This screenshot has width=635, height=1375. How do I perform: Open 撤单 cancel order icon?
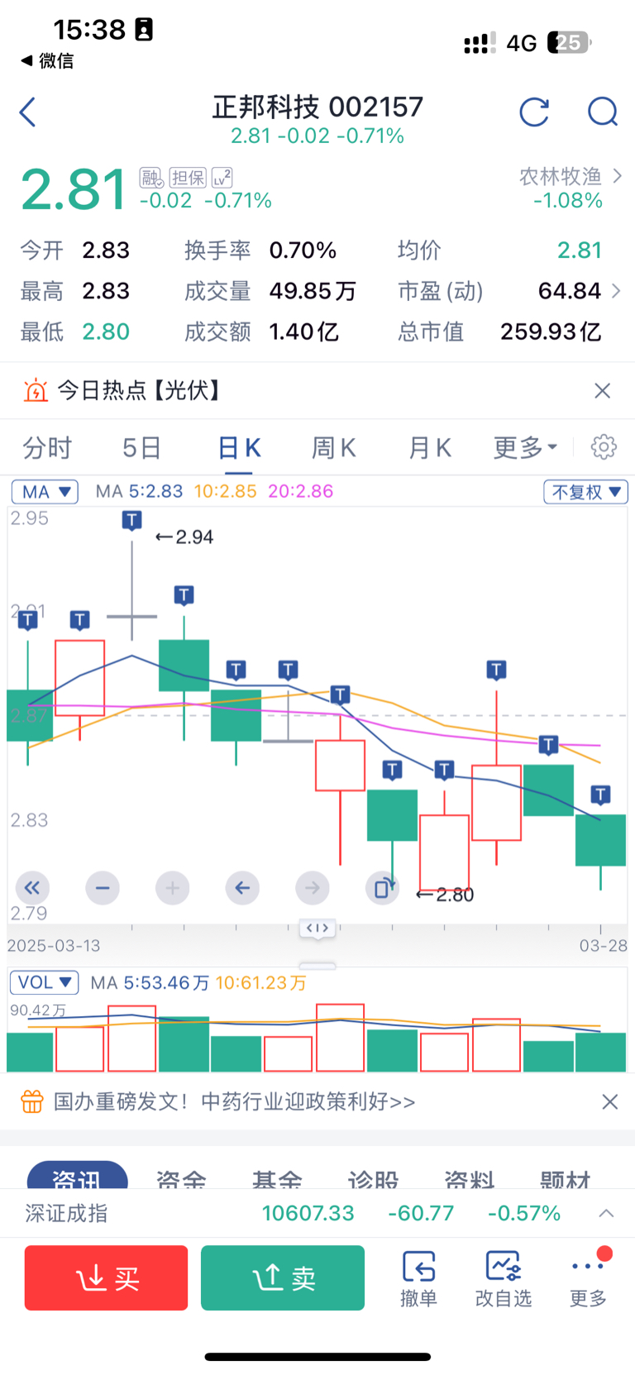[418, 1277]
